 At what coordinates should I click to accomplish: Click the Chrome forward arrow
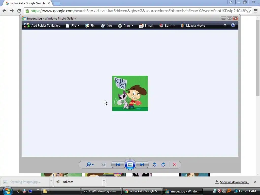click(x=12, y=11)
